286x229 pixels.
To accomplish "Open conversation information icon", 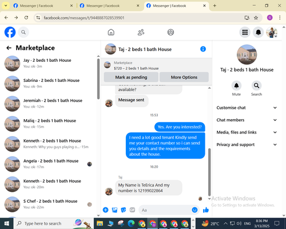I will pyautogui.click(x=203, y=49).
